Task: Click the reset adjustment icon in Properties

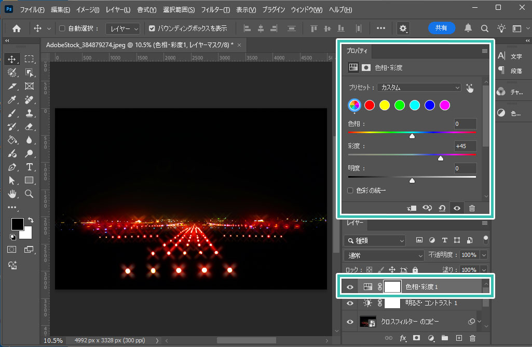Action: click(442, 208)
